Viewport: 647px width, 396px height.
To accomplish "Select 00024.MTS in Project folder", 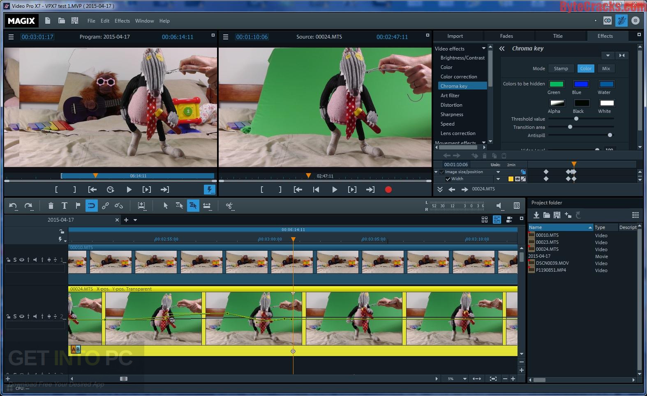I will (x=547, y=249).
